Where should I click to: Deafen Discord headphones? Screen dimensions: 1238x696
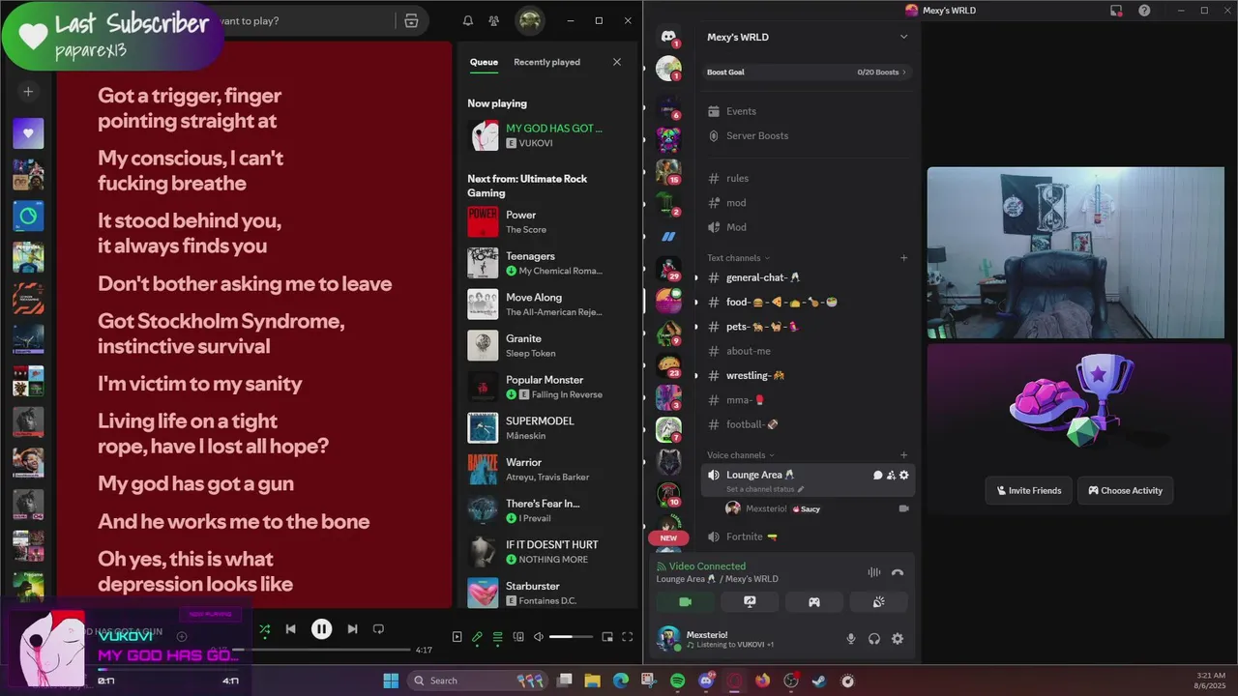874,638
